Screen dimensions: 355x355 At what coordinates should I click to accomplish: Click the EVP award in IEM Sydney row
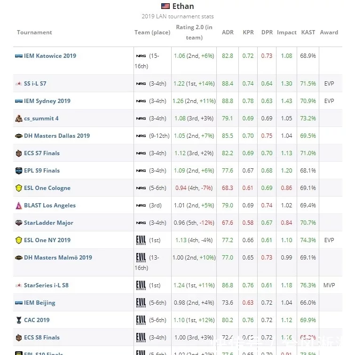(329, 101)
